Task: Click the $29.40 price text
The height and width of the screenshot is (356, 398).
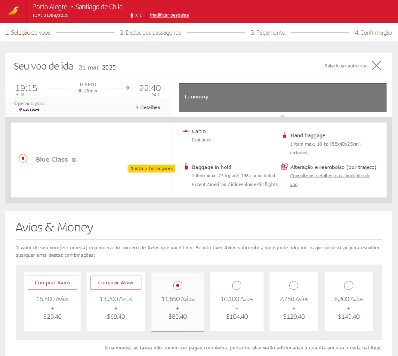Action: [x=52, y=317]
